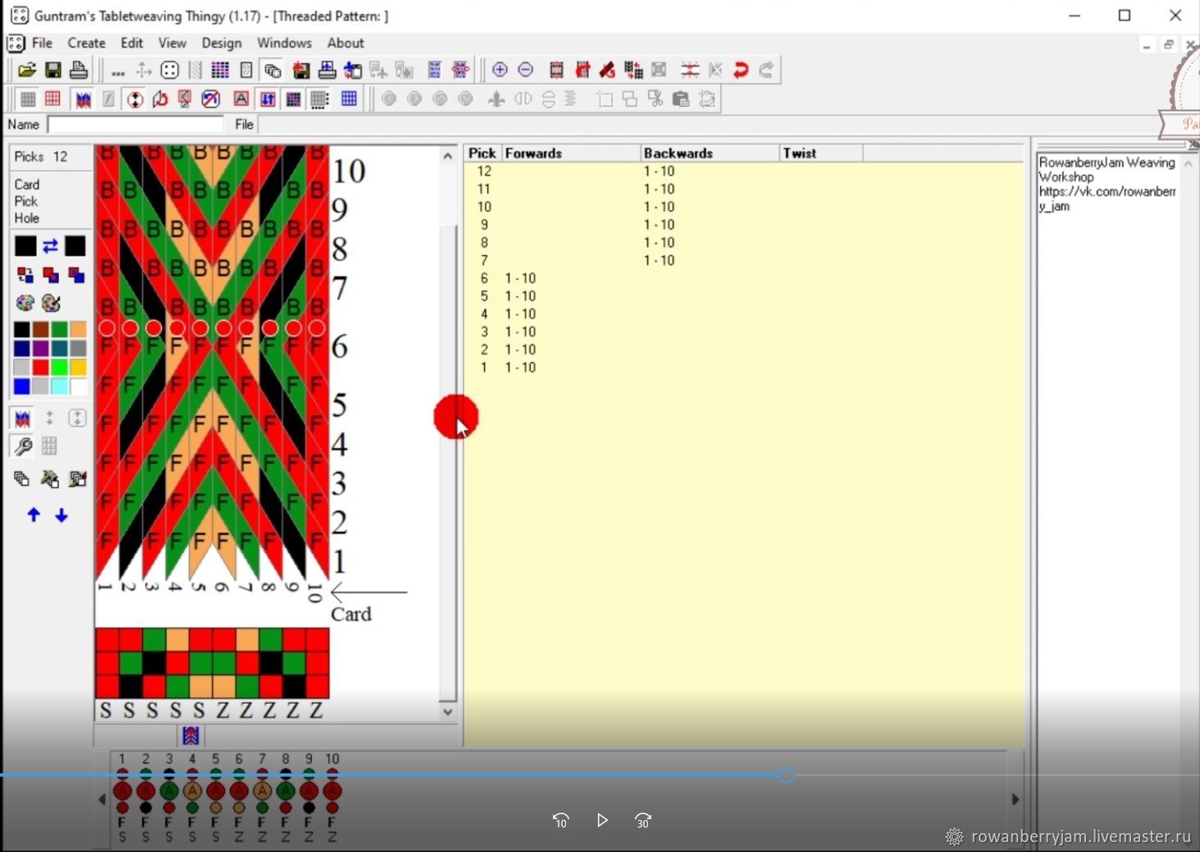Screen dimensions: 1200x852
Task: Click the blue up arrow in left panel
Action: (34, 515)
